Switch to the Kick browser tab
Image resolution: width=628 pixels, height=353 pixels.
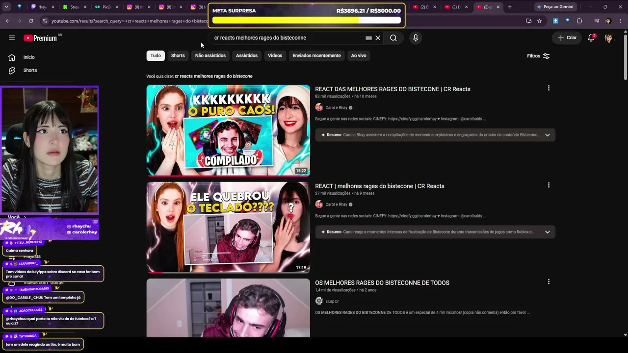point(75,7)
